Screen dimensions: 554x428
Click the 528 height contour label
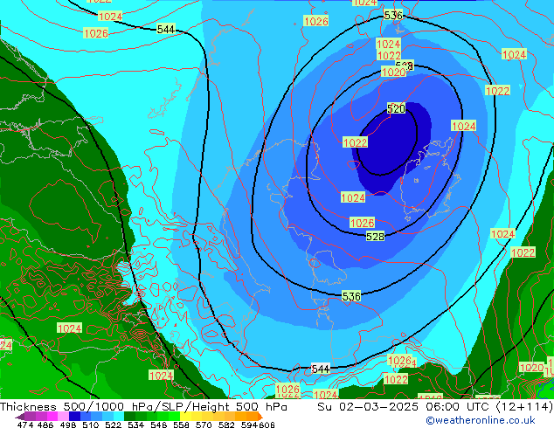(x=375, y=237)
